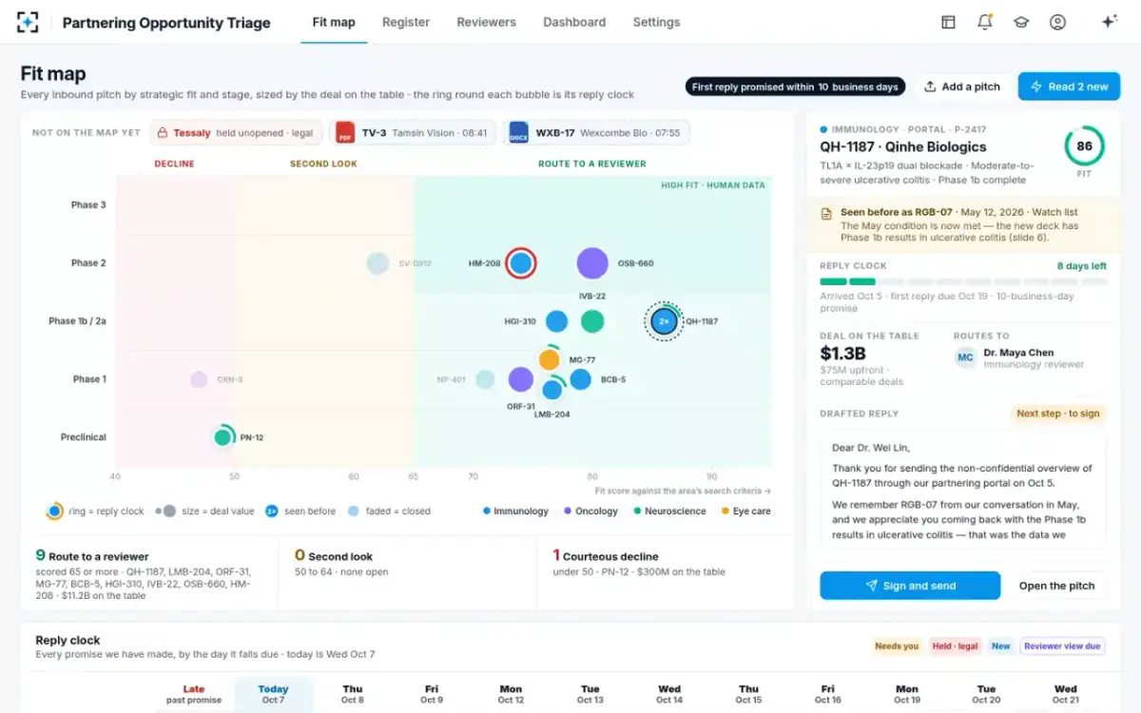This screenshot has height=713, width=1141.
Task: Click the MC avatar for Dr. Maya Chen
Action: pos(965,357)
